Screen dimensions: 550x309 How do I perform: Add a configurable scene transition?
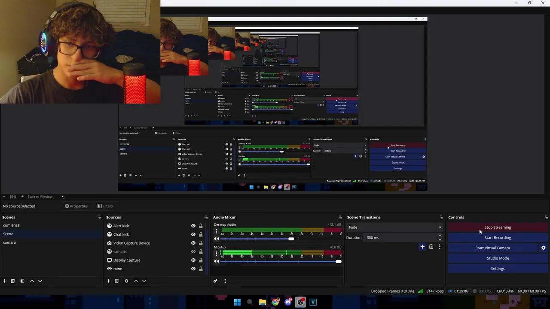click(422, 247)
